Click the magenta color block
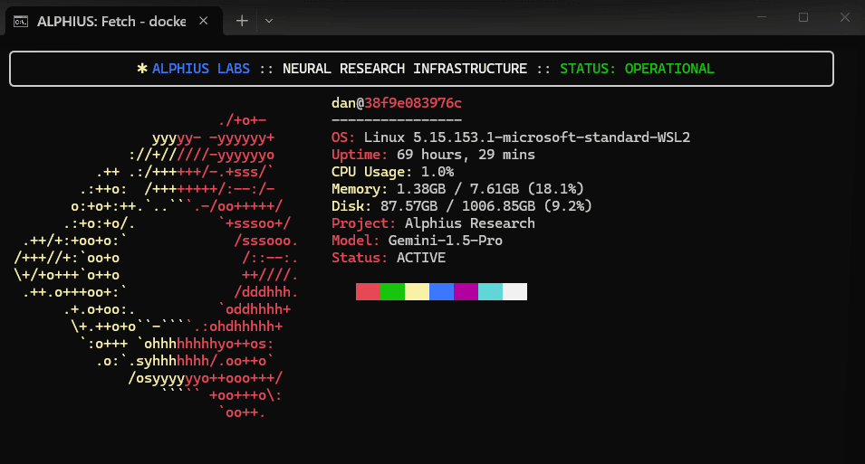The image size is (865, 464). tap(466, 291)
